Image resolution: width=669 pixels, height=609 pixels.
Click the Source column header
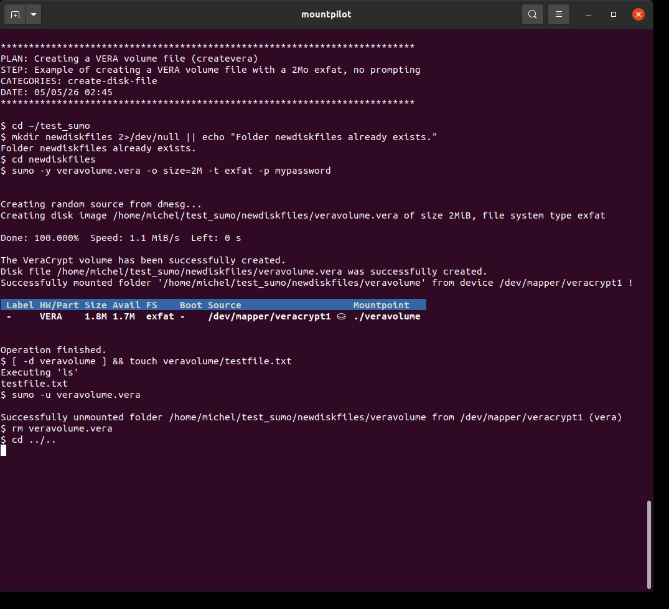[225, 305]
